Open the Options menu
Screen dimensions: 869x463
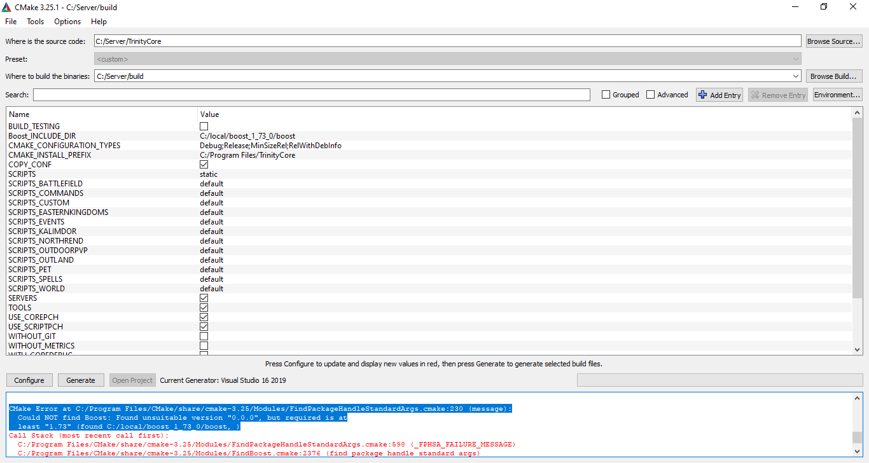coord(67,21)
